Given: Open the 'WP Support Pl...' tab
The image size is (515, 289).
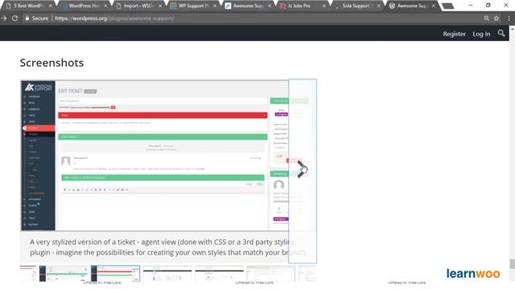Looking at the screenshot, I should 193,6.
